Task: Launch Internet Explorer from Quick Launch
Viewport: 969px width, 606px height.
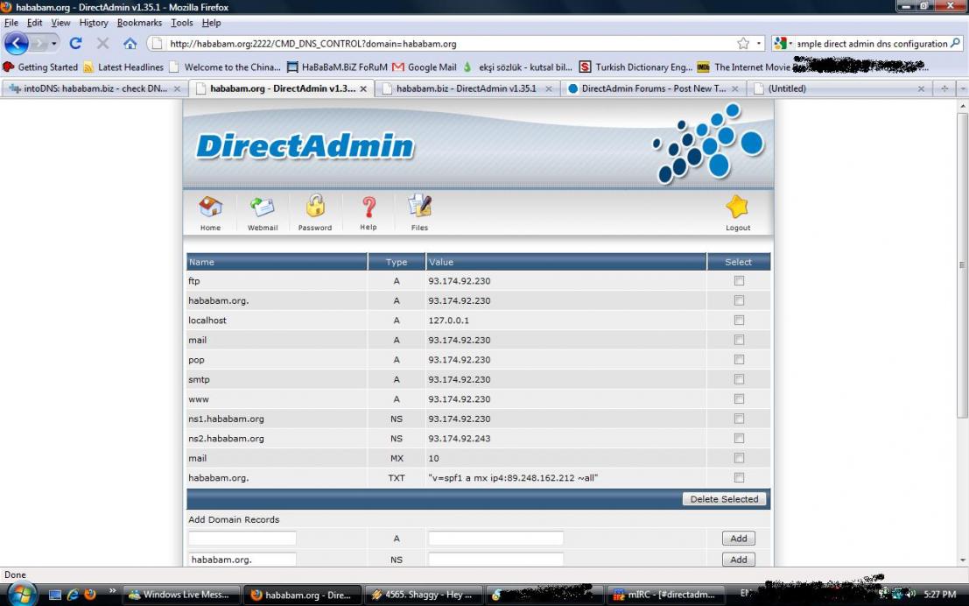Action: coord(73,595)
